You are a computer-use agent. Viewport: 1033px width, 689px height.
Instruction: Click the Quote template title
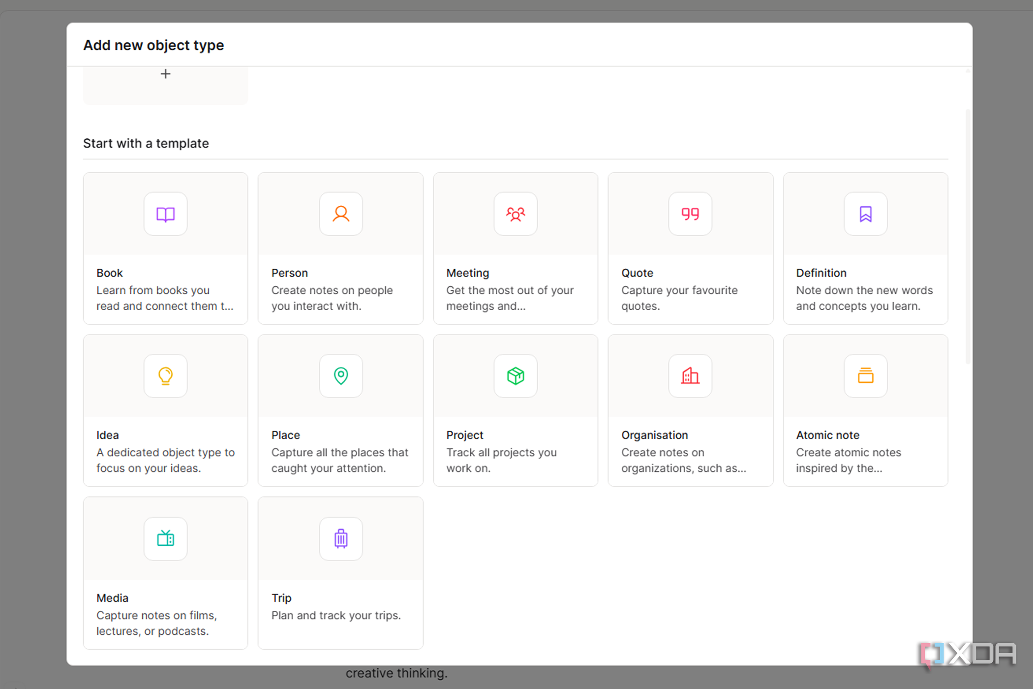point(637,273)
